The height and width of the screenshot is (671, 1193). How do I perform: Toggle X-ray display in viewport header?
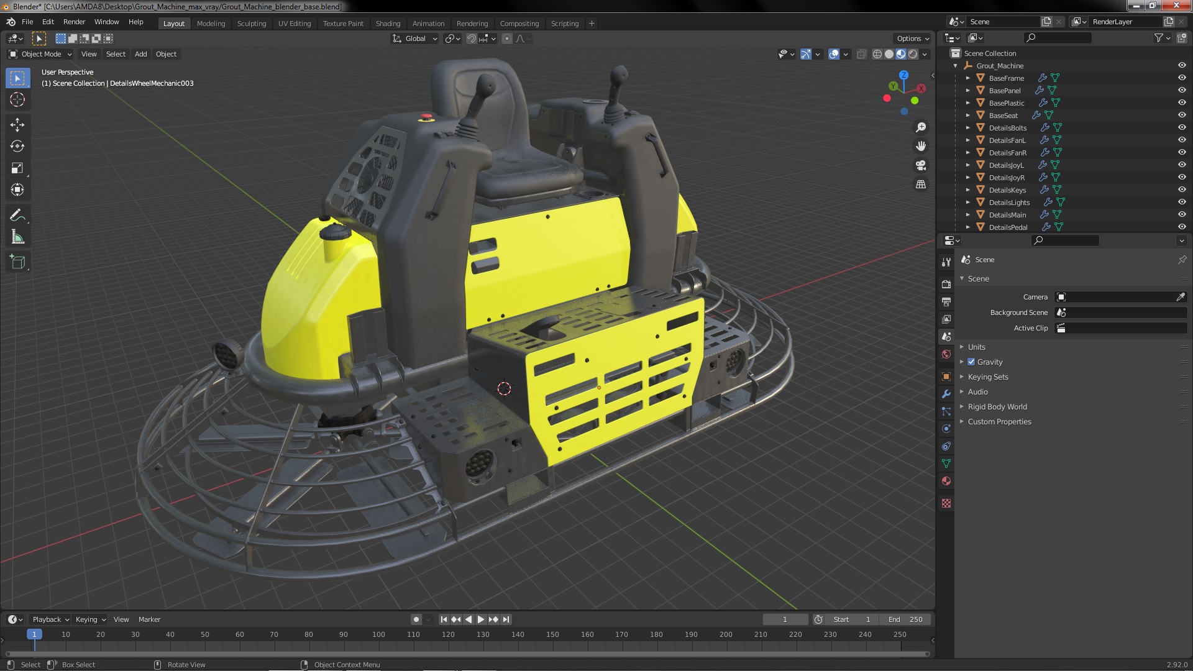pyautogui.click(x=861, y=55)
